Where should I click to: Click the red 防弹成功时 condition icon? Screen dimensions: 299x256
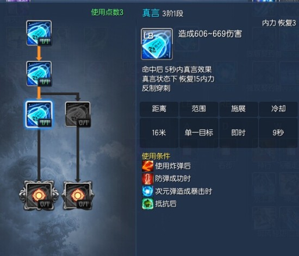147,179
